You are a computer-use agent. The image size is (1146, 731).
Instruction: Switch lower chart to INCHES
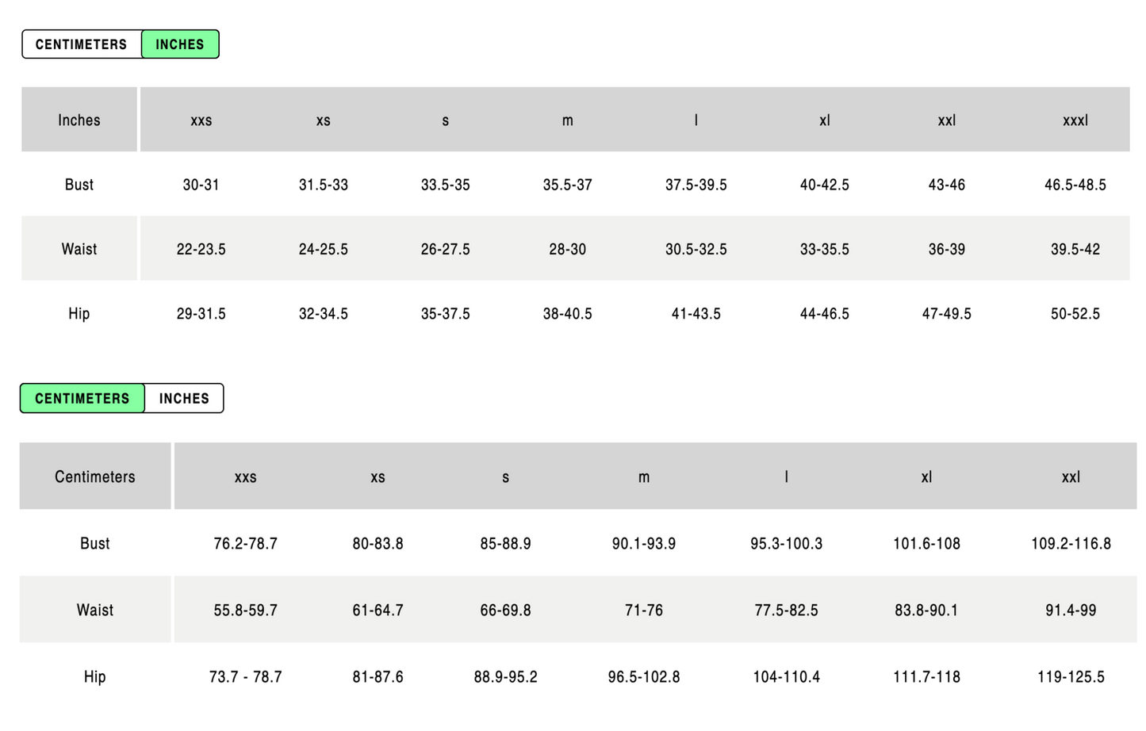pos(184,398)
